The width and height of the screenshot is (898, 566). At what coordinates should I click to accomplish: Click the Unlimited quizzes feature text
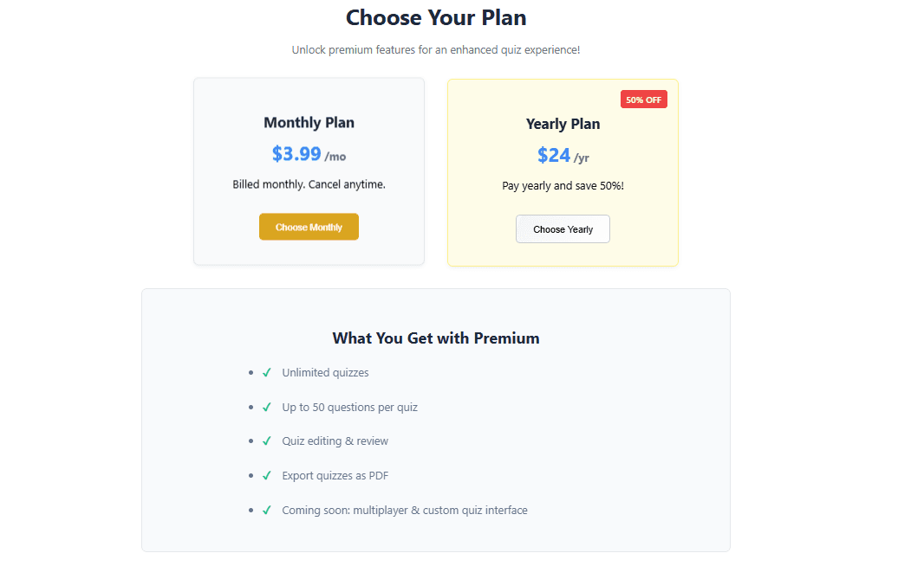tap(325, 372)
